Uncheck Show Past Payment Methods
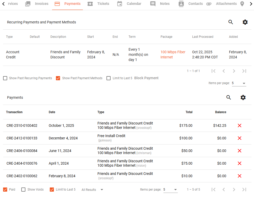The width and height of the screenshot is (254, 197). [58, 78]
